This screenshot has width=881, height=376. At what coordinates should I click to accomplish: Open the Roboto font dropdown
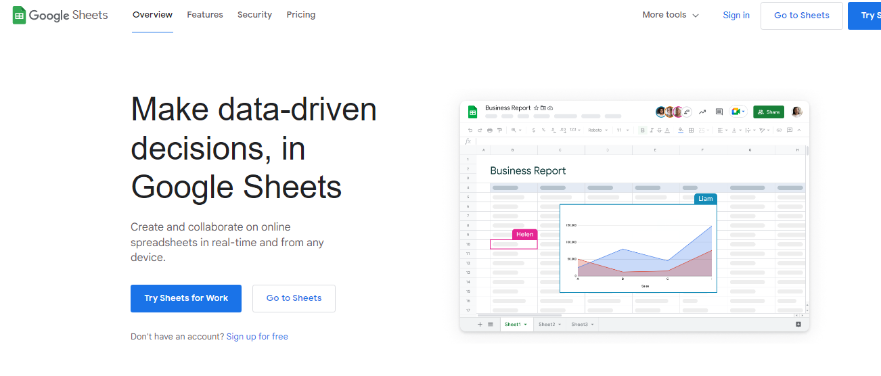[597, 130]
